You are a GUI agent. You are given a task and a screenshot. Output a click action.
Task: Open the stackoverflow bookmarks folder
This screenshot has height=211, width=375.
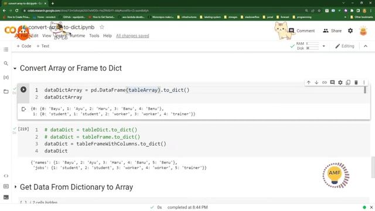[x=250, y=17]
